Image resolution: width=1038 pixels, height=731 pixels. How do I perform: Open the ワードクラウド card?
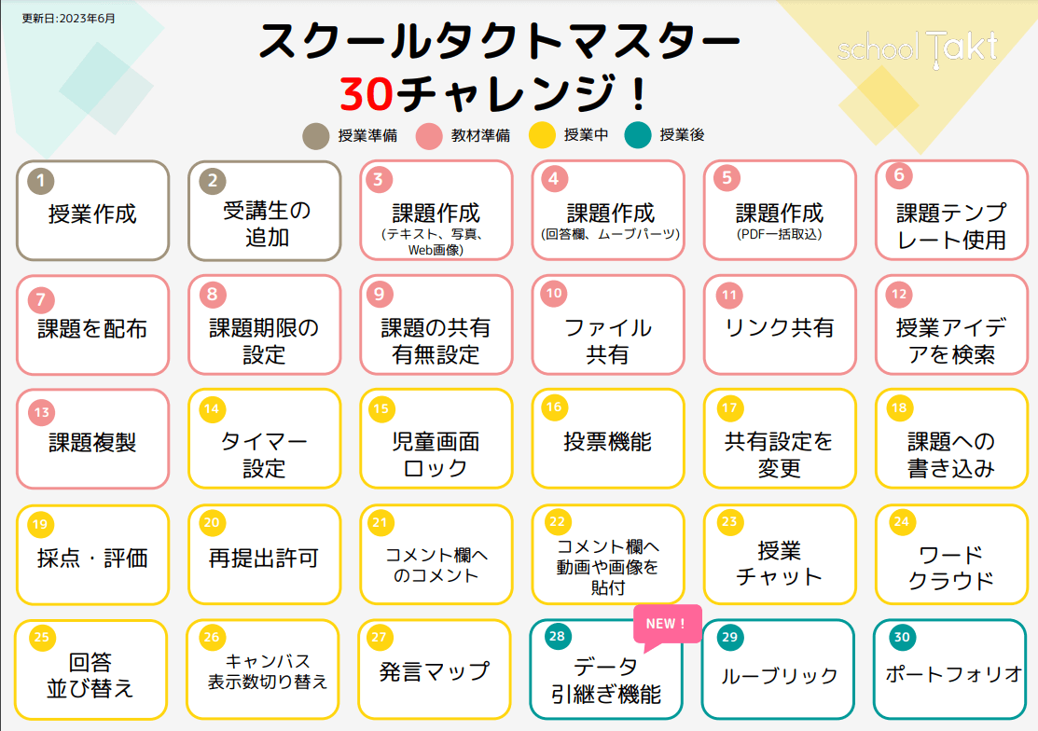point(951,555)
